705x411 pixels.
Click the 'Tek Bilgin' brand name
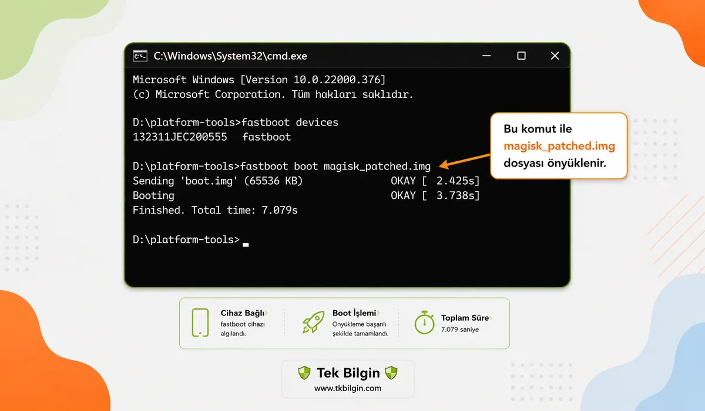point(348,373)
